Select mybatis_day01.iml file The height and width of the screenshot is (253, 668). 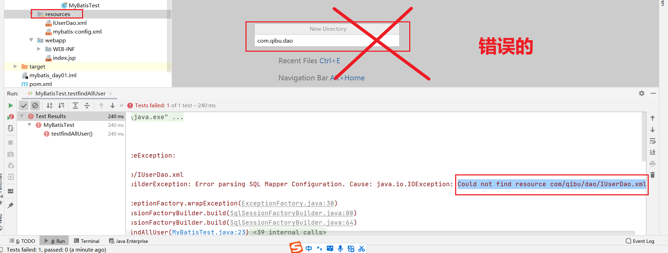53,75
